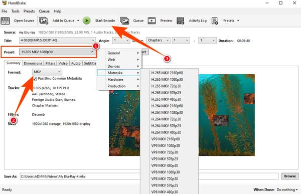Expand the General preset category
Viewport: 301px width, 194px height.
[118, 53]
